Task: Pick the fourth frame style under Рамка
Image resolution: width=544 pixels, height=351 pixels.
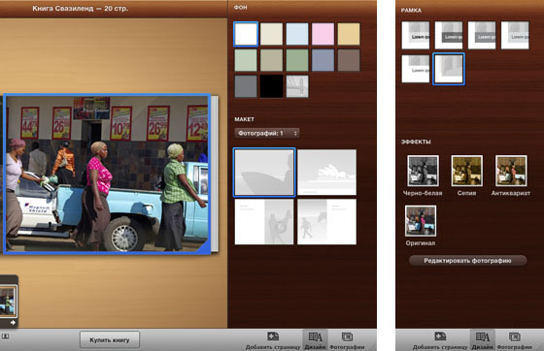Action: click(x=515, y=35)
